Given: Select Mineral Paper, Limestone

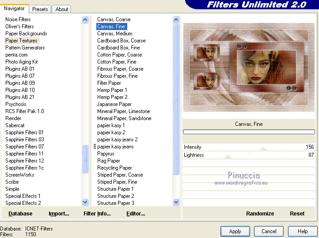Looking at the screenshot, I should [x=123, y=111].
